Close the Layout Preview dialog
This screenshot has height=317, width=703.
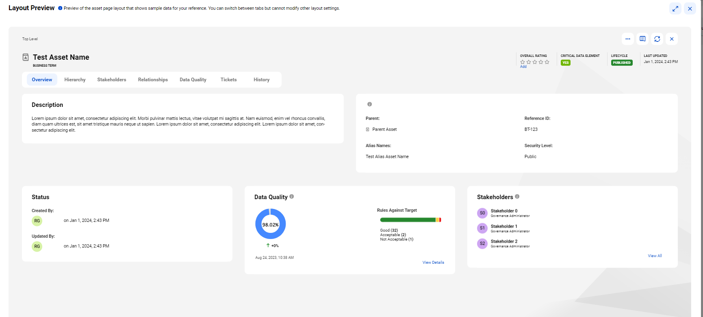pos(690,9)
